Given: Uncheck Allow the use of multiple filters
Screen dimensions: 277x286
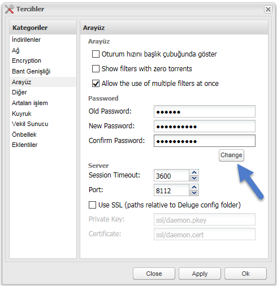Looking at the screenshot, I should [96, 83].
